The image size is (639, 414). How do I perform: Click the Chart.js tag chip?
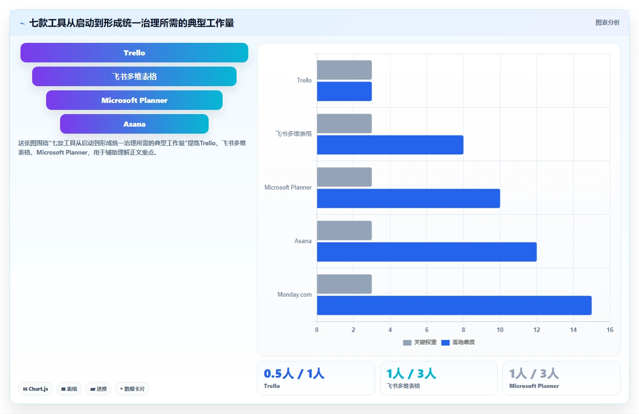click(x=35, y=389)
